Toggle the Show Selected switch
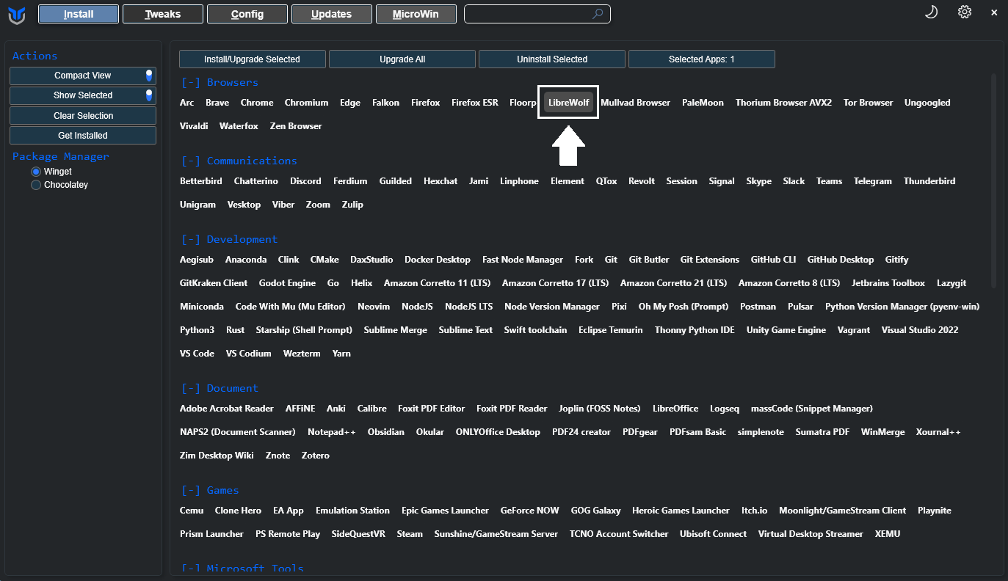 [149, 95]
